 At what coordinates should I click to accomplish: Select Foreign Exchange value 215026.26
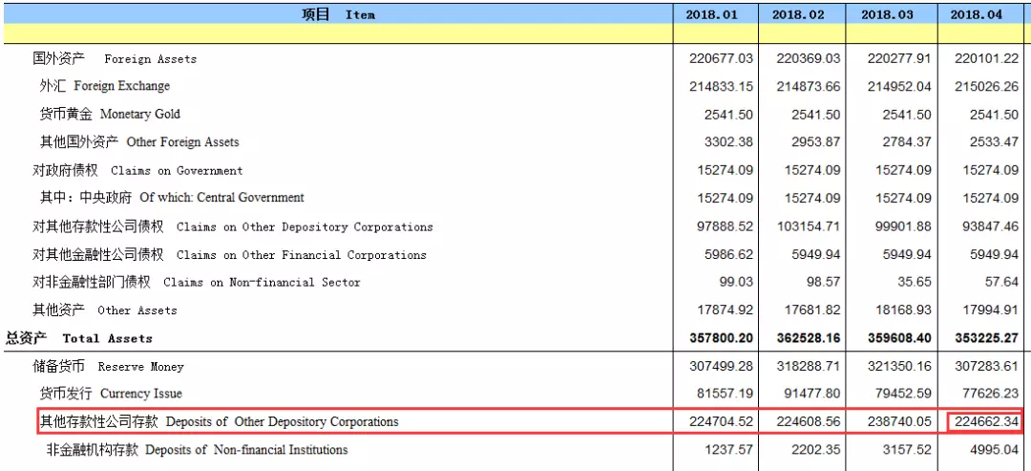[987, 86]
